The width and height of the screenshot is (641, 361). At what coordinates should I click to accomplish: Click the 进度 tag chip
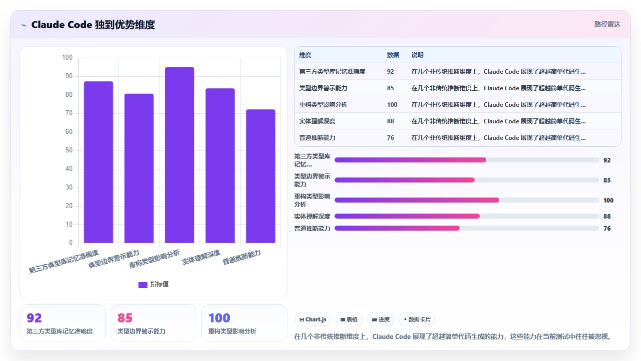(x=381, y=319)
